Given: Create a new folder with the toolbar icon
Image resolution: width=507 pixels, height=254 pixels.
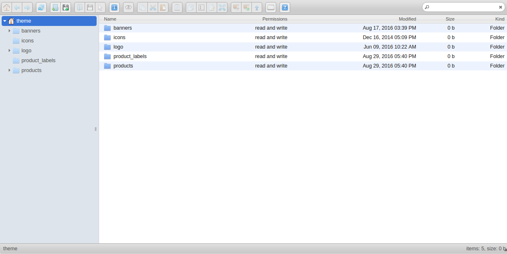Looking at the screenshot, I should pyautogui.click(x=55, y=7).
